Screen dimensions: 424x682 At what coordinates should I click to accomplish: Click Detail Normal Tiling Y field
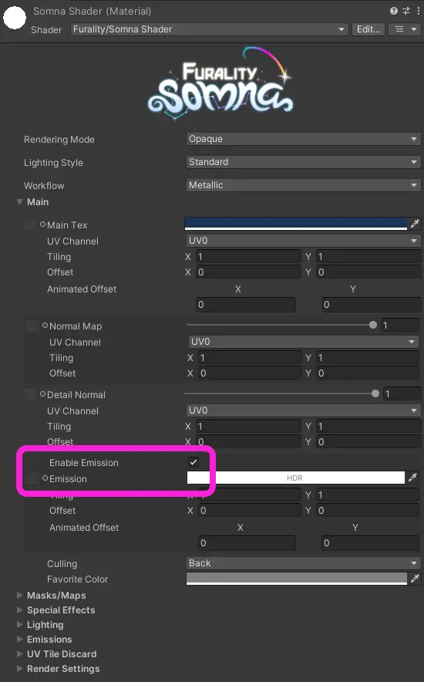click(368, 426)
